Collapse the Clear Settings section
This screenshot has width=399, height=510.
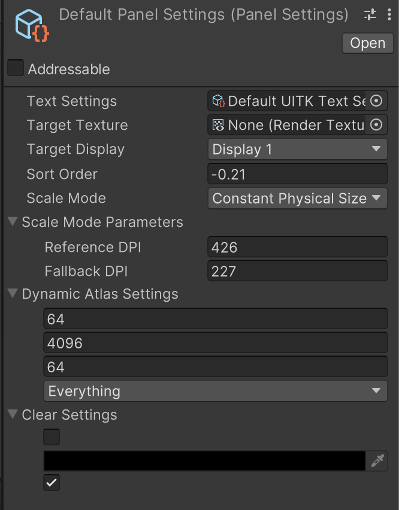tap(11, 414)
